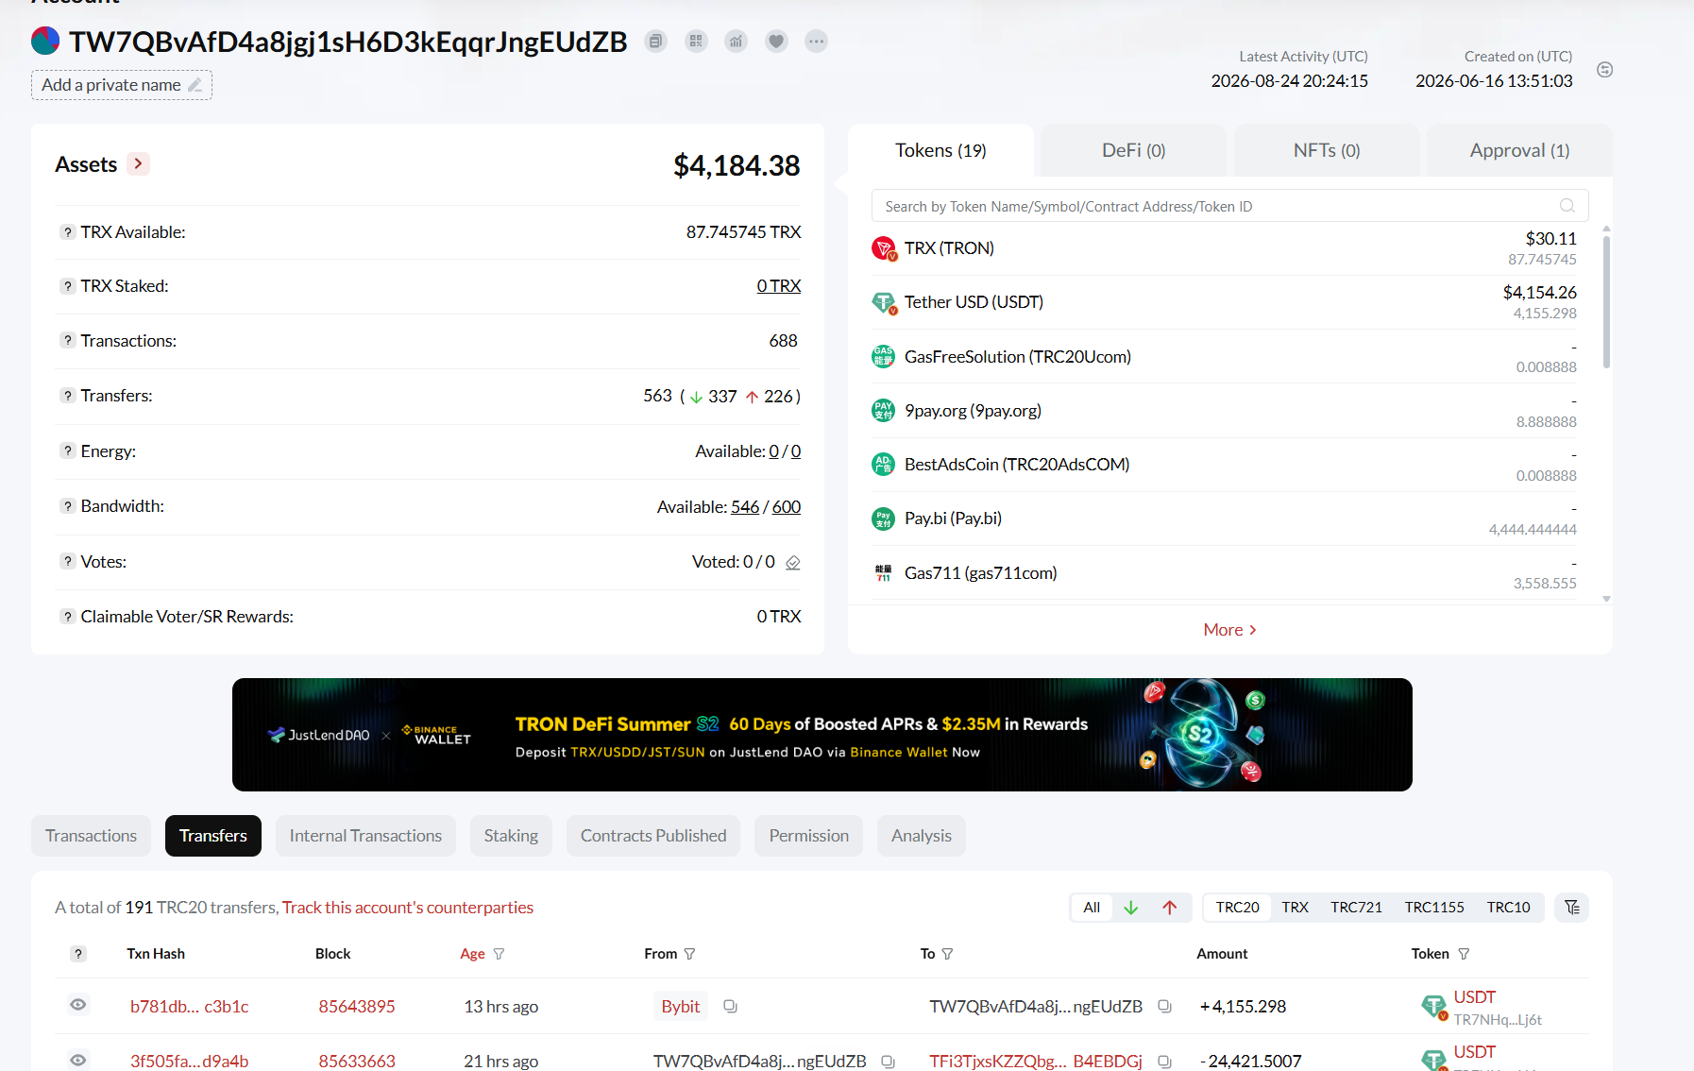The height and width of the screenshot is (1071, 1694).
Task: Open the TRON DeFi Summer banner
Action: (x=822, y=735)
